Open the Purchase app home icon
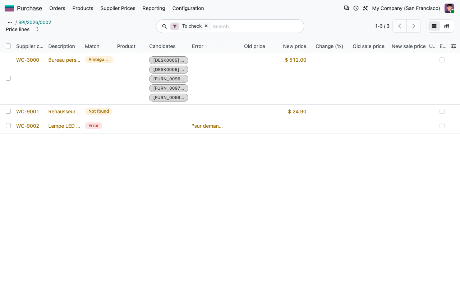 tap(9, 8)
